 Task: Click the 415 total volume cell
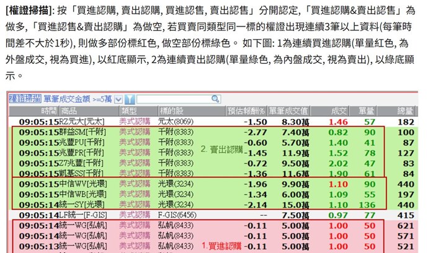coord(406,215)
